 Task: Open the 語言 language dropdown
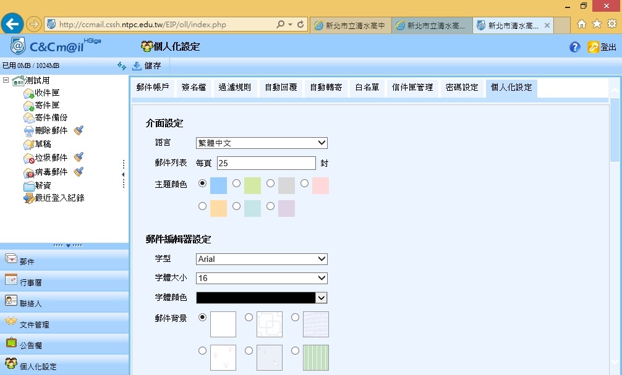262,143
